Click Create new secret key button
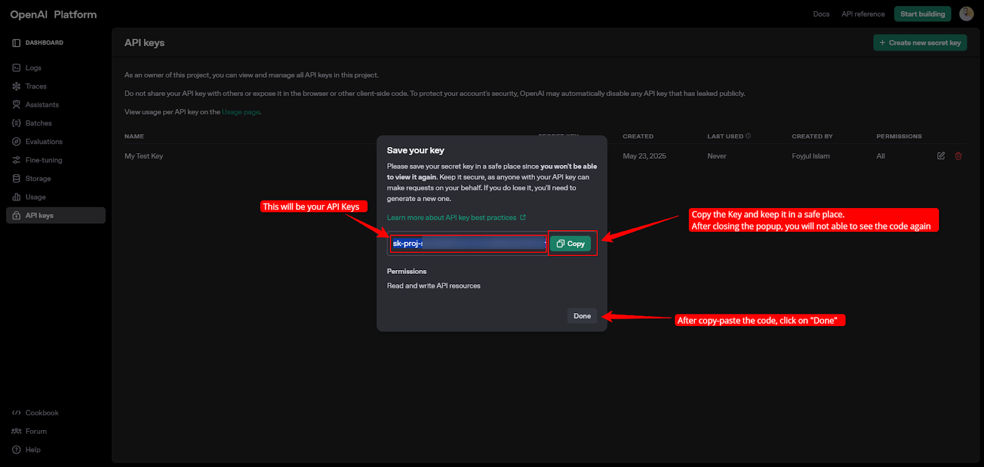 (x=920, y=42)
